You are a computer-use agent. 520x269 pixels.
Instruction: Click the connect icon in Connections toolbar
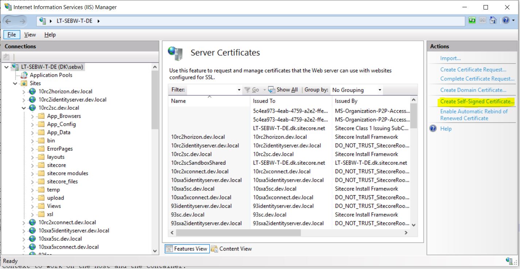coord(6,57)
